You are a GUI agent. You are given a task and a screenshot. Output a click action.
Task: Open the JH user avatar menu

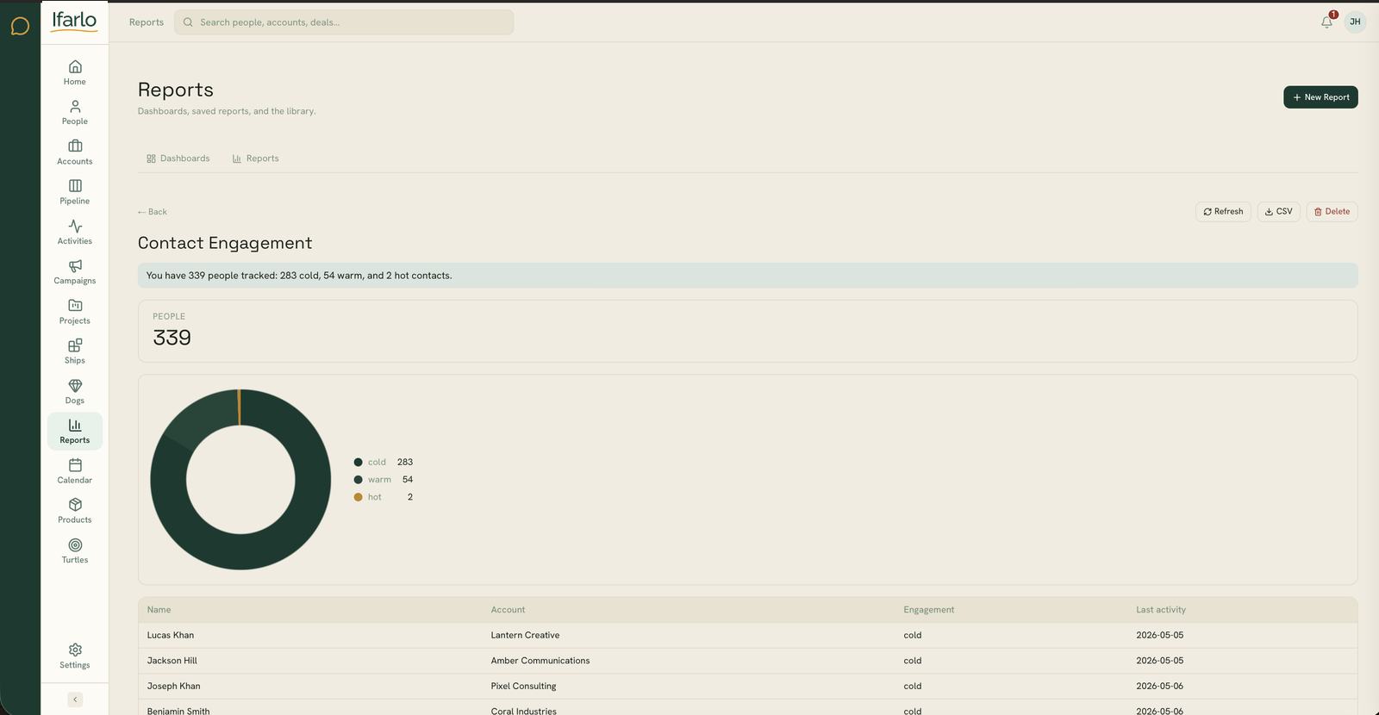coord(1355,22)
